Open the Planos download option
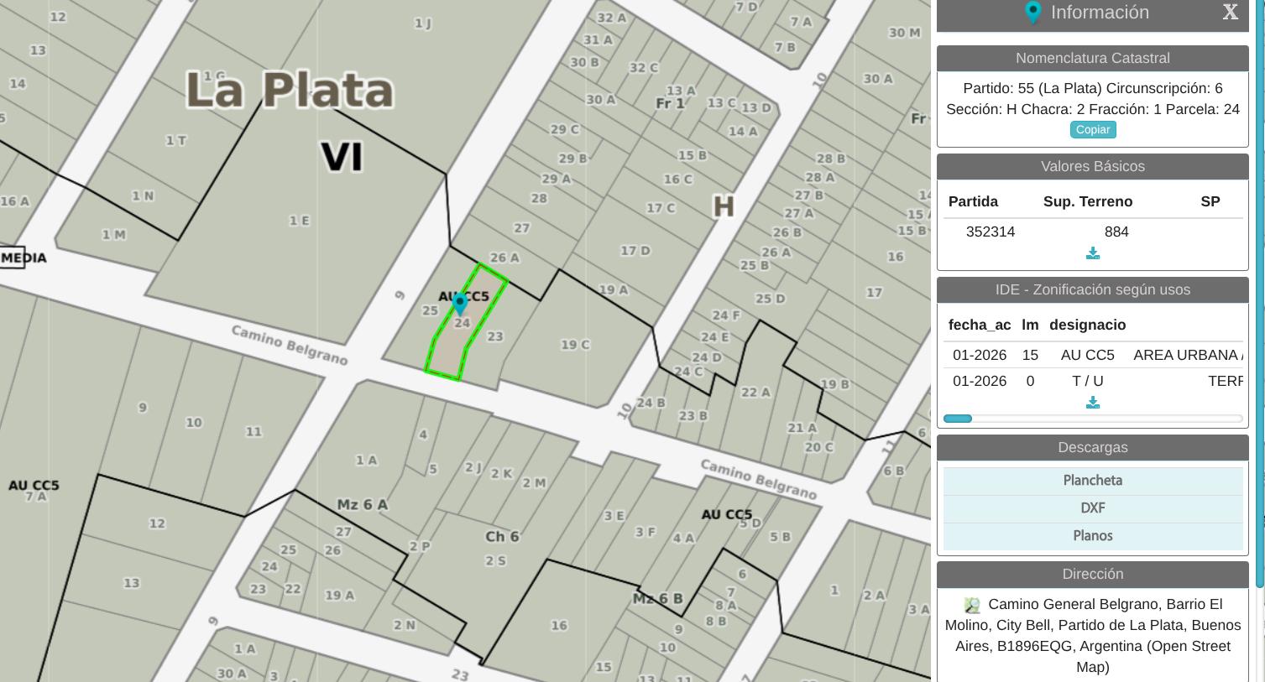The image size is (1265, 682). 1093,536
